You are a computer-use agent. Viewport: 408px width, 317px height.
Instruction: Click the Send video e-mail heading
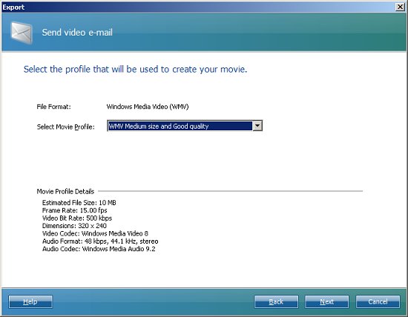[77, 33]
